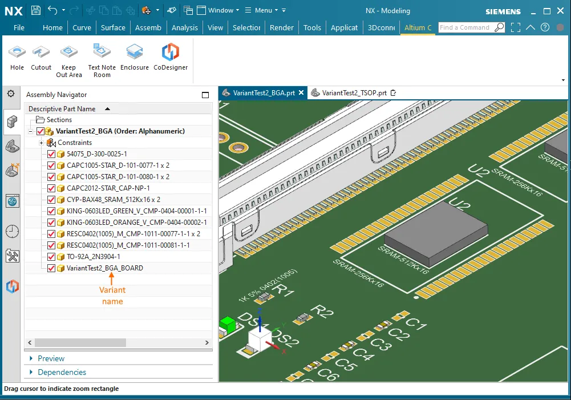The height and width of the screenshot is (400, 571).
Task: Click the navigator horizontal scrollbar thumb
Action: point(80,342)
